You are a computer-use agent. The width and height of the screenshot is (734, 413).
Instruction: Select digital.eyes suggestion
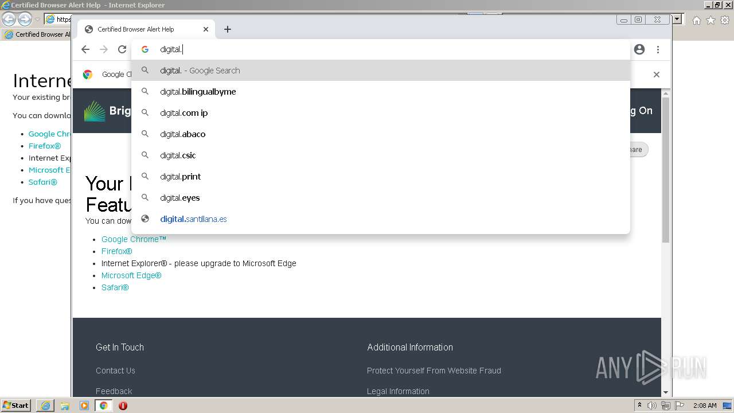pyautogui.click(x=381, y=198)
